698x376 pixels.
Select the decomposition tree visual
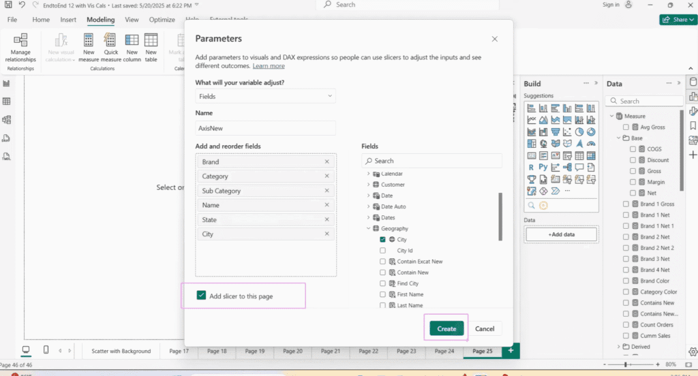(567, 168)
